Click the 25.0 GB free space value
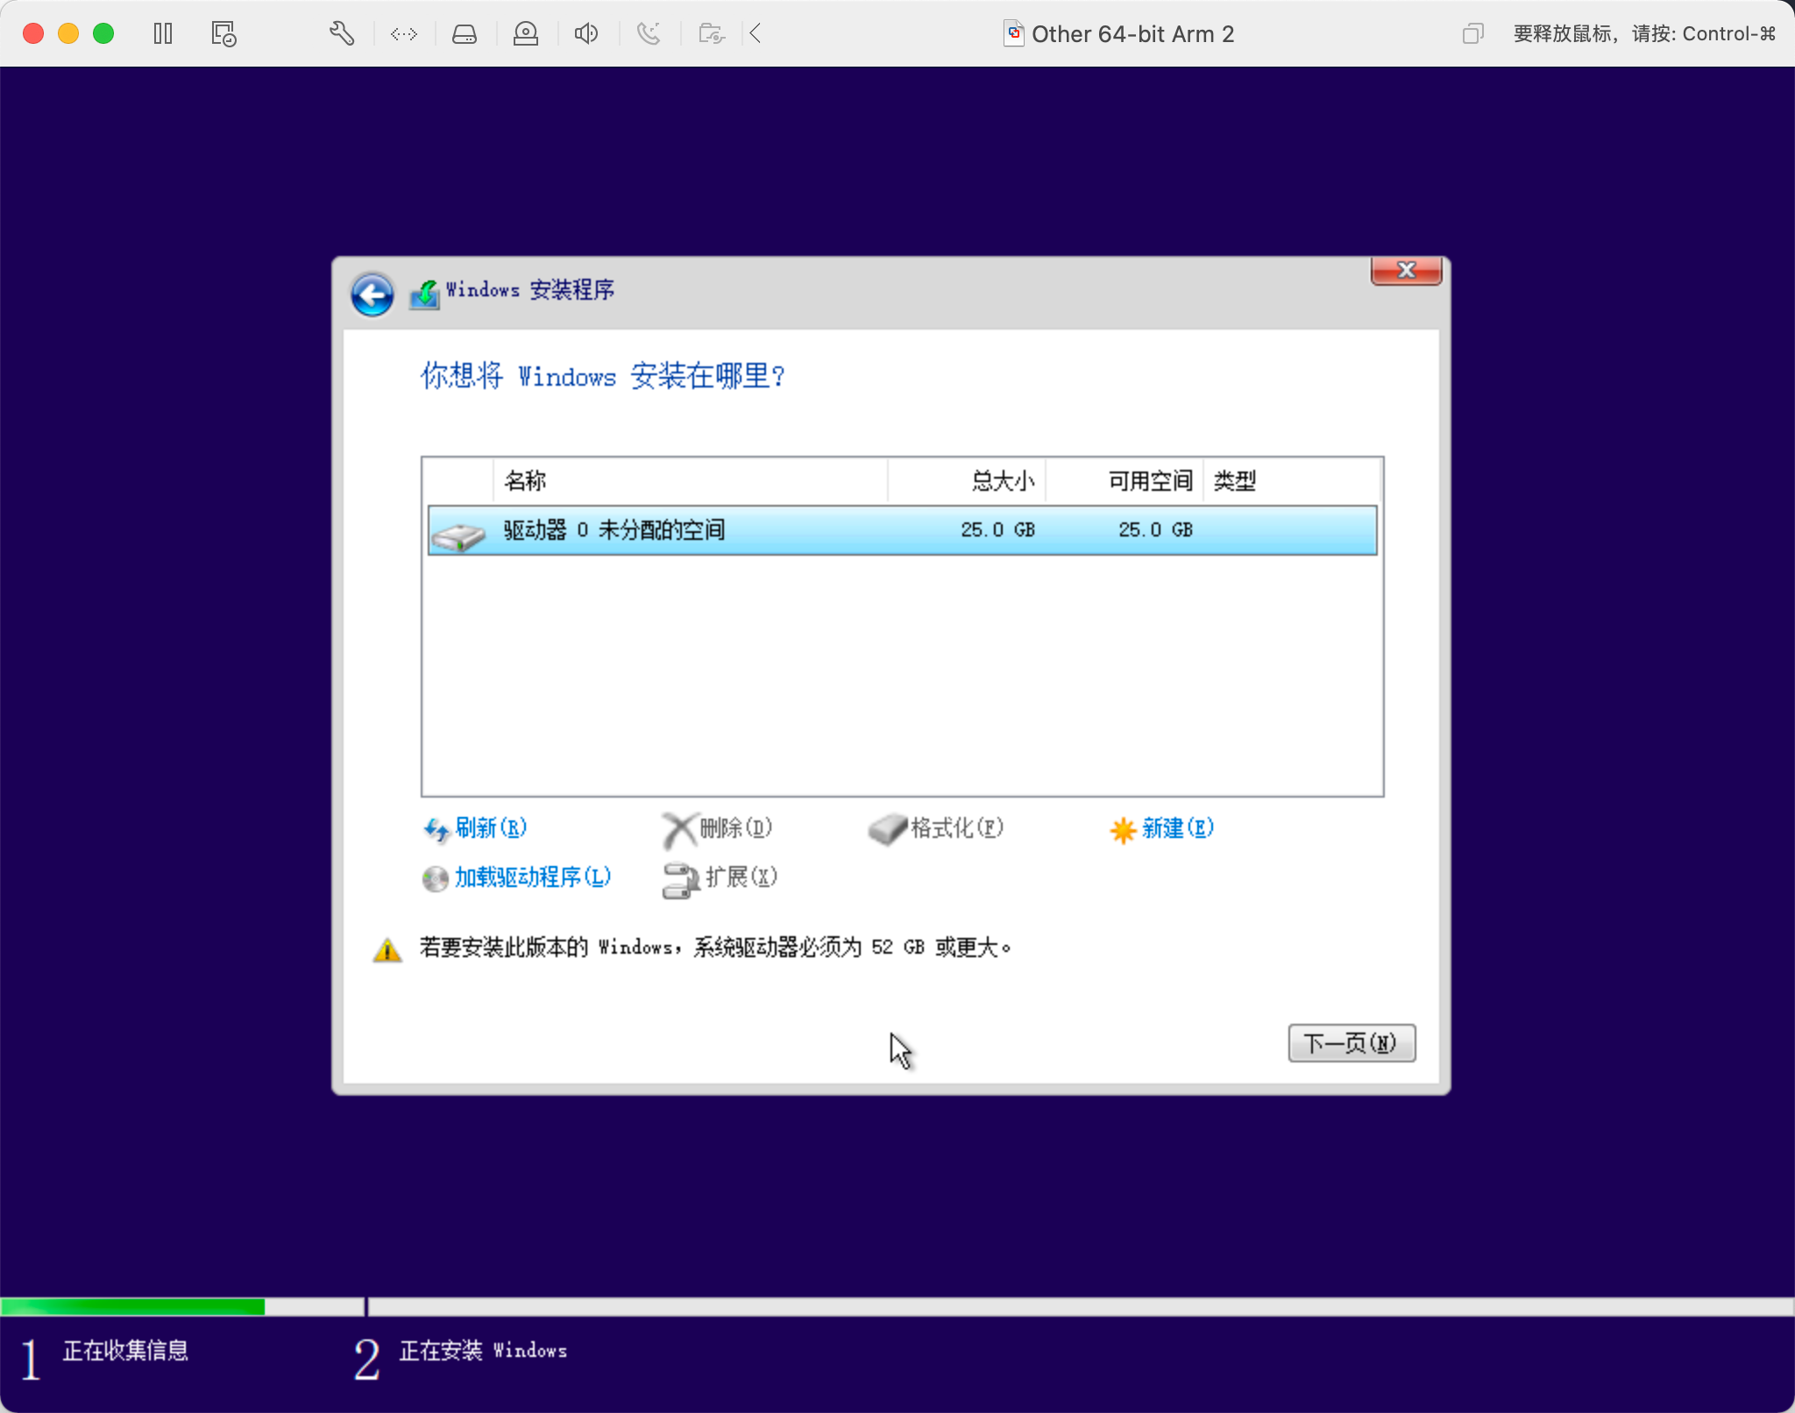The height and width of the screenshot is (1413, 1795). coord(1155,530)
